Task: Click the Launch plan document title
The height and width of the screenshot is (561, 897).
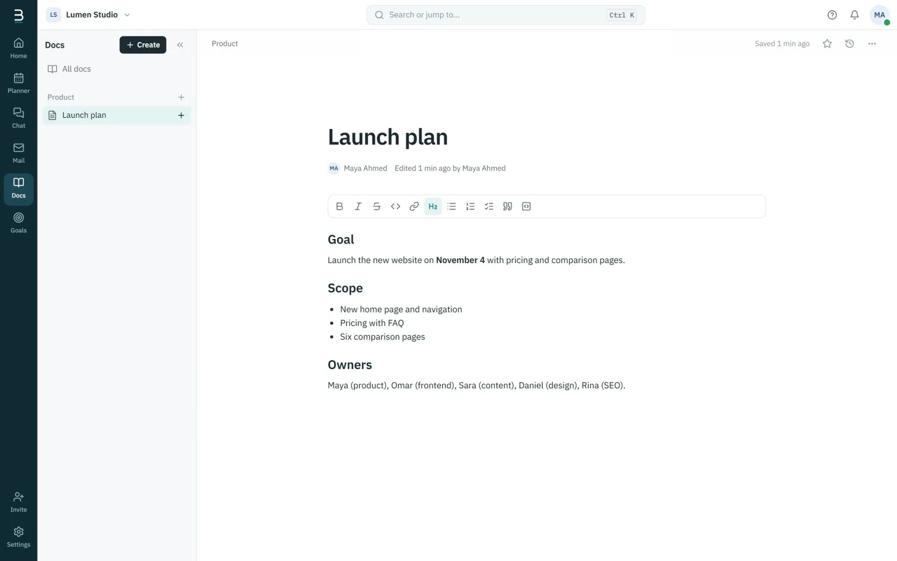Action: (388, 137)
